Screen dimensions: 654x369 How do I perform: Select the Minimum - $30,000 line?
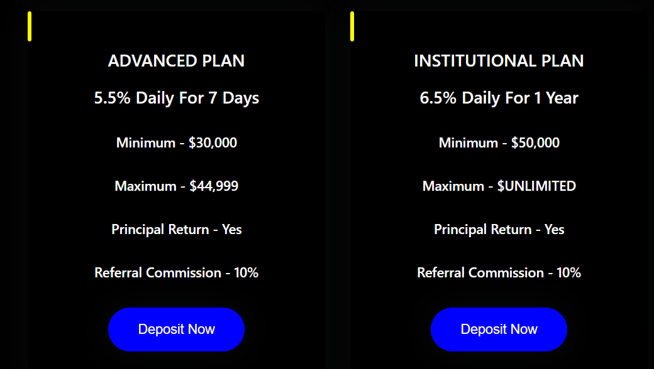click(176, 143)
